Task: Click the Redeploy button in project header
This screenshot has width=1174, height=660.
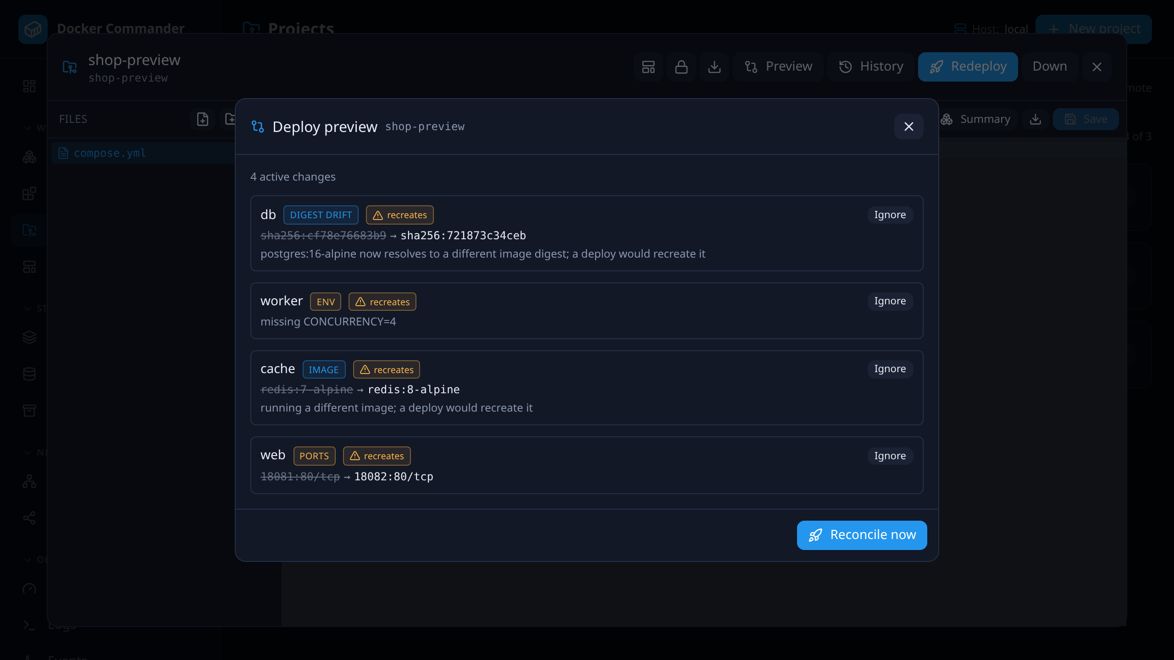Action: (x=968, y=67)
